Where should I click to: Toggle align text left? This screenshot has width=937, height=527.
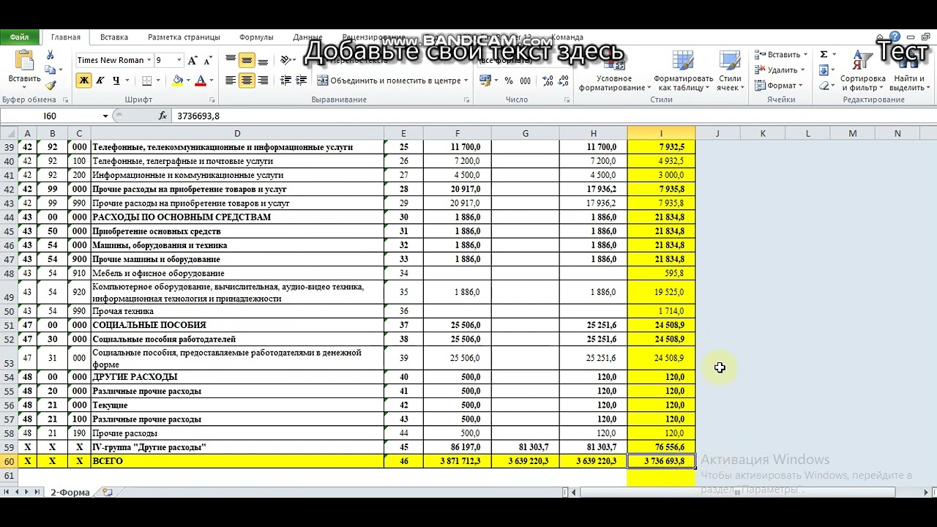point(231,81)
